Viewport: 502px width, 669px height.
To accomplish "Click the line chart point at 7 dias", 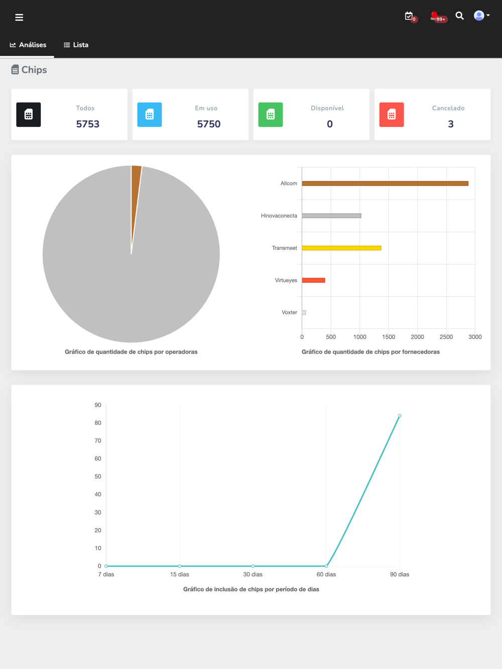I will coord(106,566).
